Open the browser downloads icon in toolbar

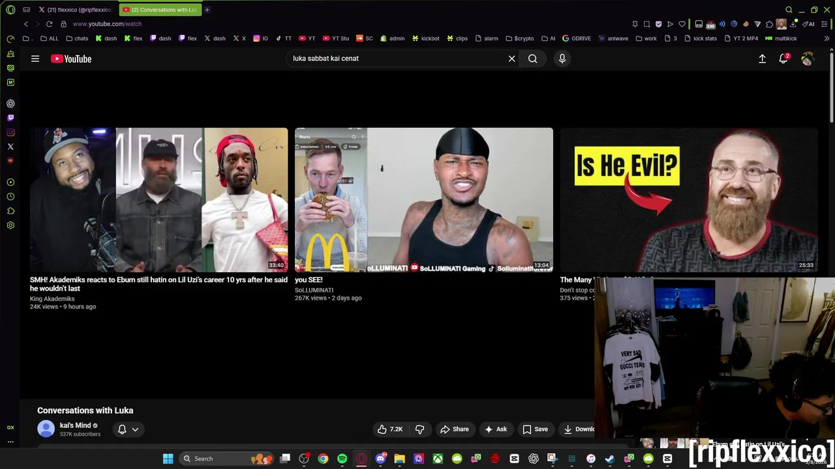click(x=793, y=24)
